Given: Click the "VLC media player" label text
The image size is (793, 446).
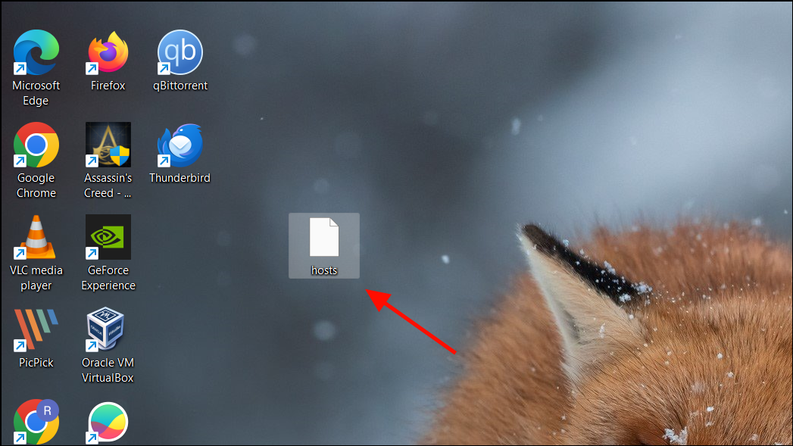Looking at the screenshot, I should coord(36,278).
